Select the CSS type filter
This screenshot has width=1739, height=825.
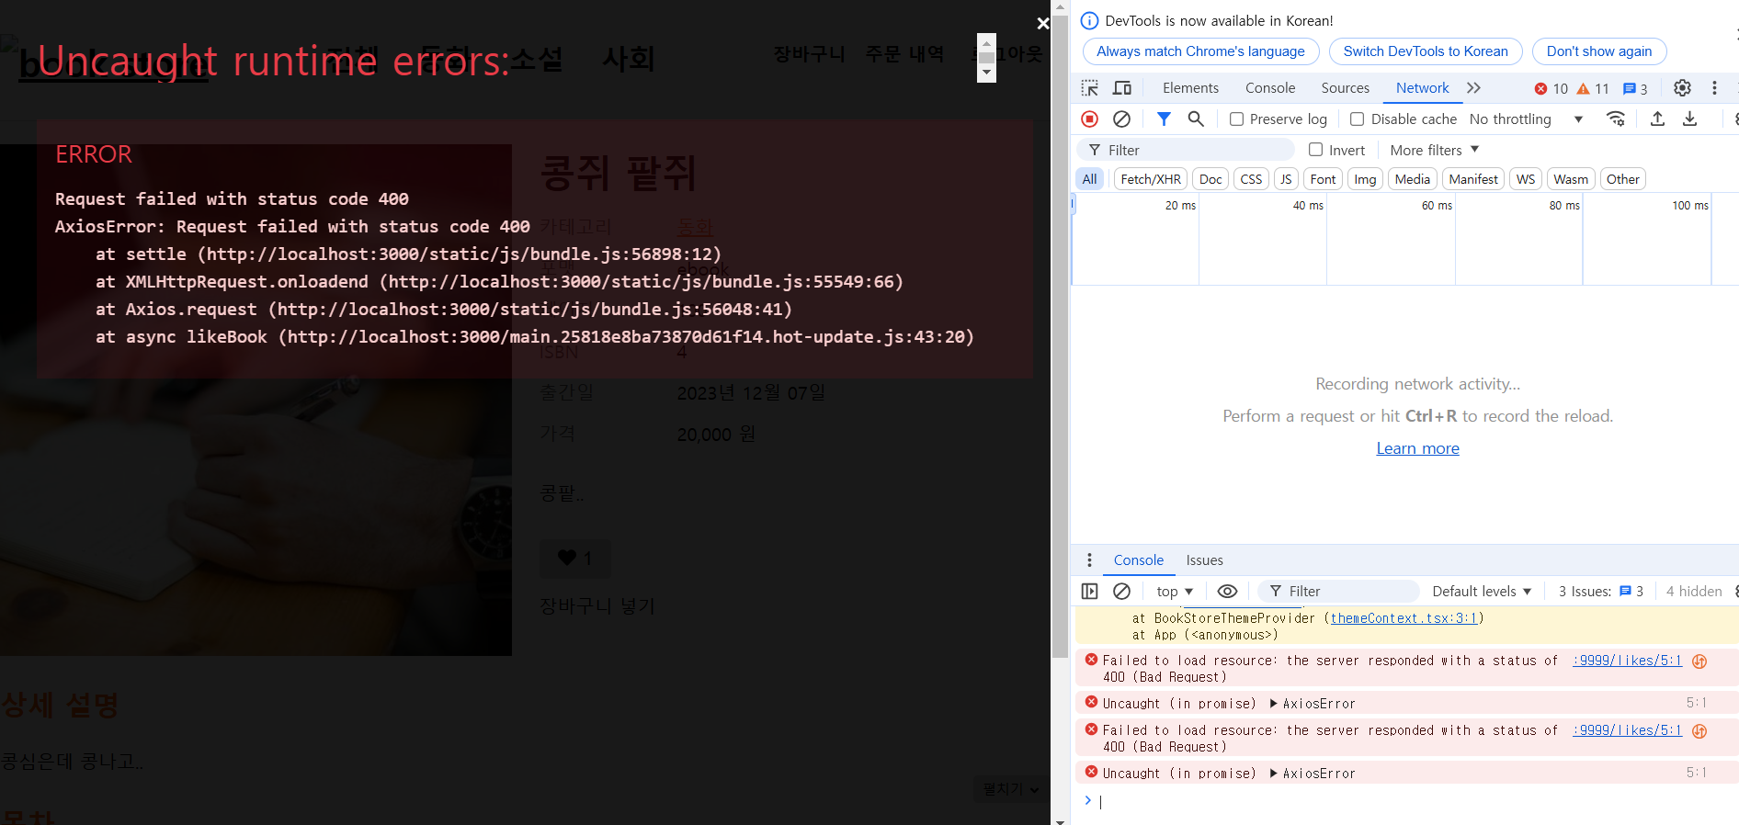click(x=1251, y=179)
